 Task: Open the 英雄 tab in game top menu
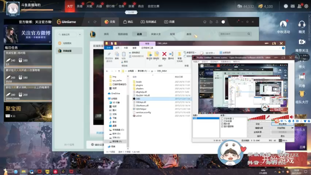(x=80, y=6)
